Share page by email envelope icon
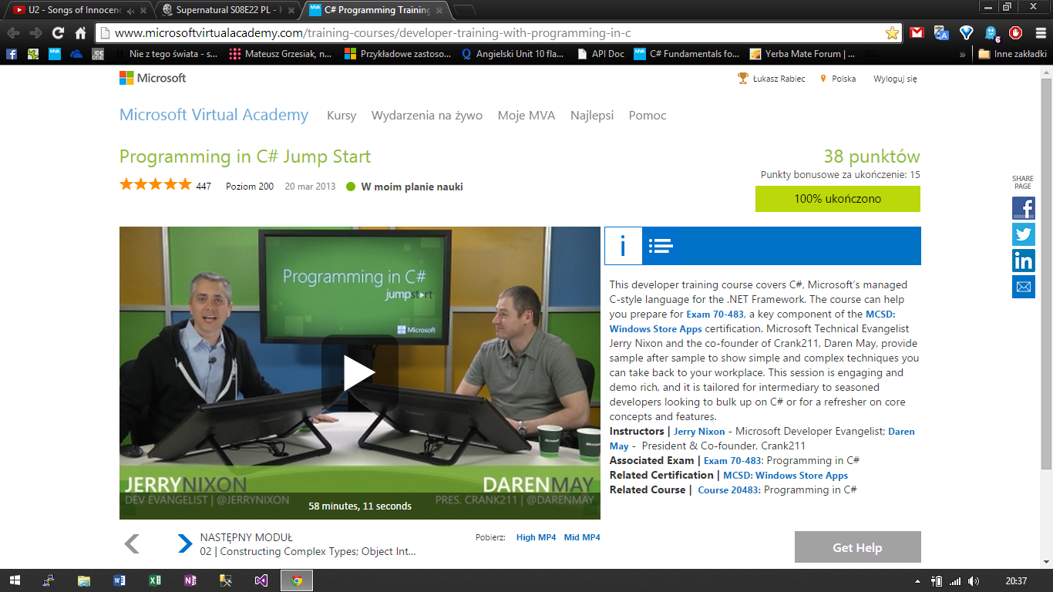The height and width of the screenshot is (592, 1053). click(x=1023, y=287)
